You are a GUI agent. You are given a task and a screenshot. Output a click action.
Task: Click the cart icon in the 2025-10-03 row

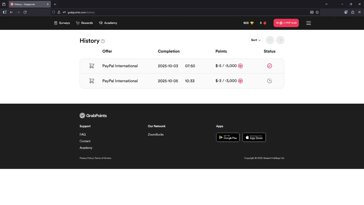point(92,66)
